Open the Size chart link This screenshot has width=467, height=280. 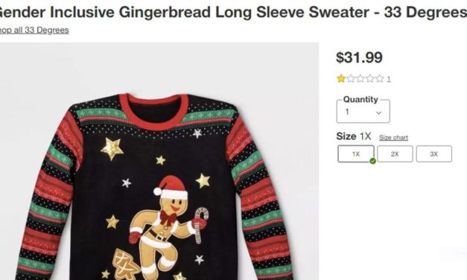point(393,138)
